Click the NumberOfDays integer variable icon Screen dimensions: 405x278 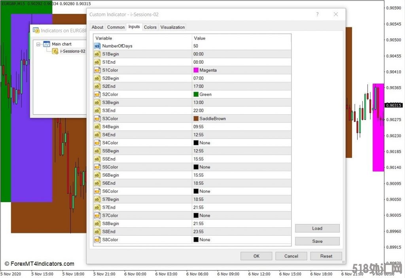pyautogui.click(x=97, y=46)
